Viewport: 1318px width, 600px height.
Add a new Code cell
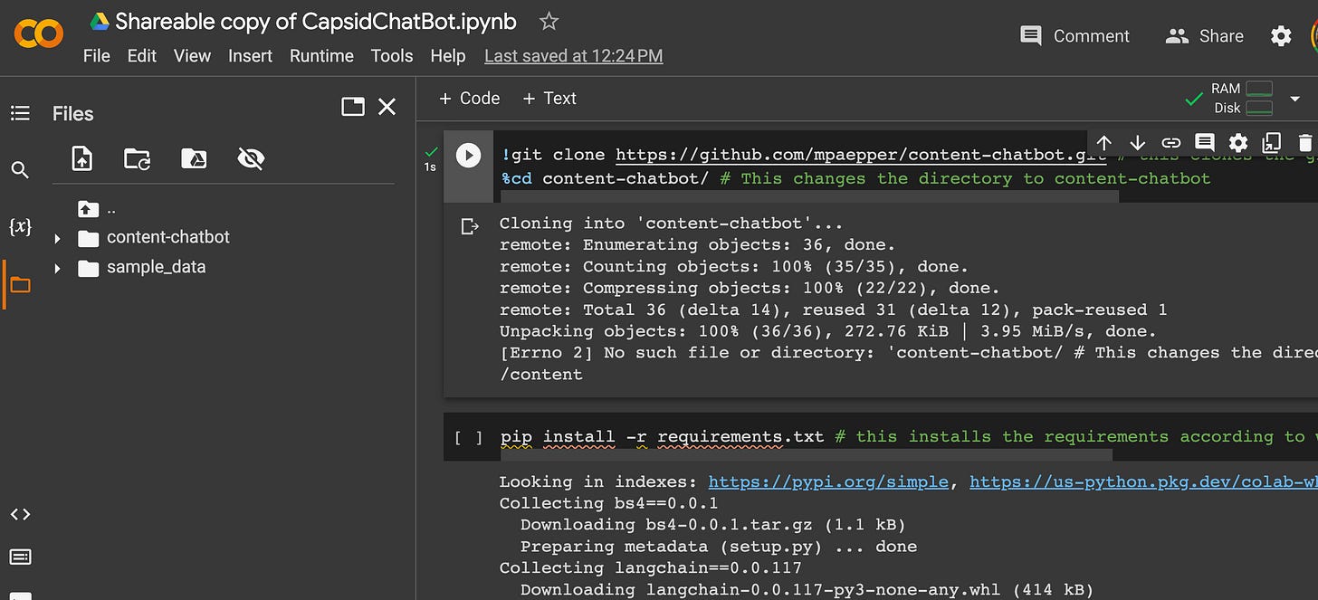point(469,99)
